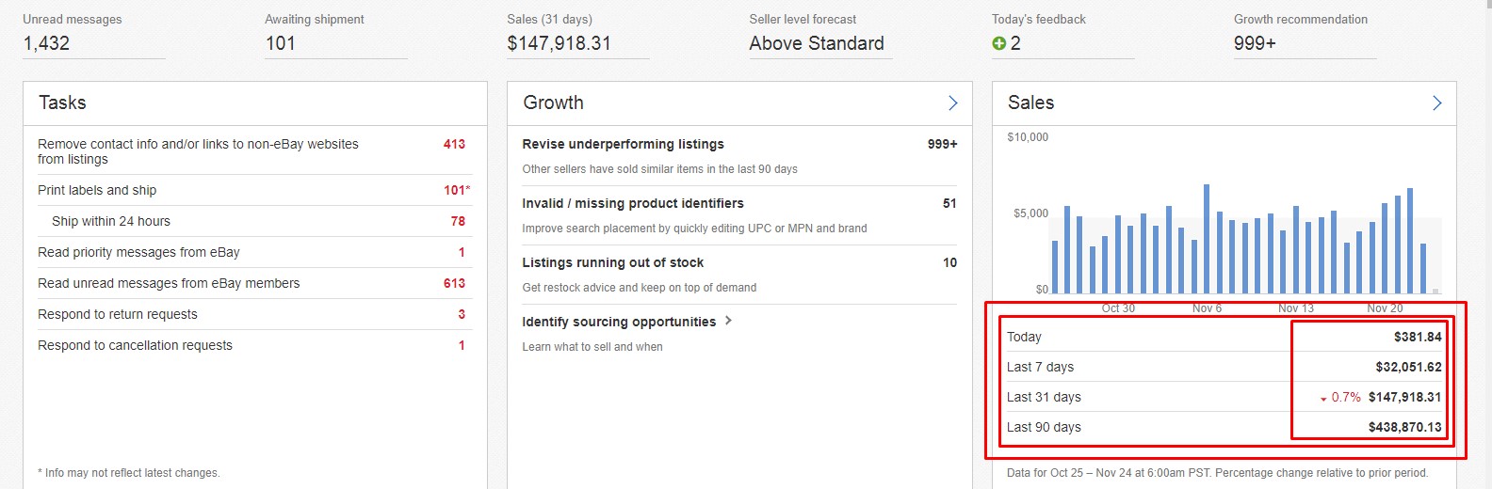Open the Sales panel chevron arrow
The image size is (1492, 489).
pos(1436,103)
